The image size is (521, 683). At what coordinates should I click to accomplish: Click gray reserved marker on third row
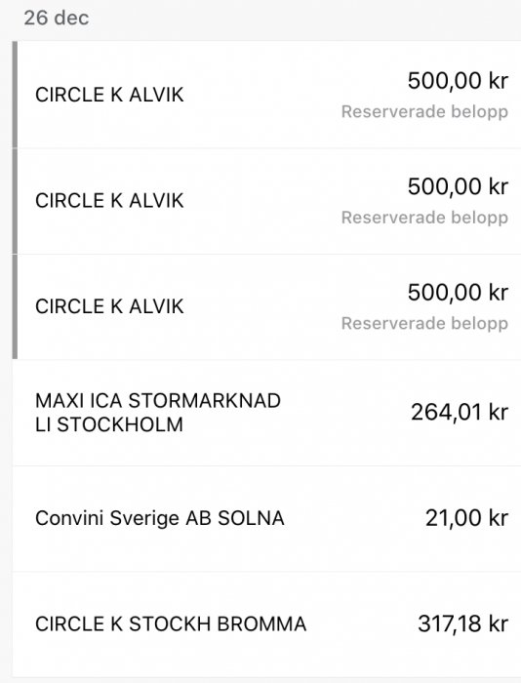[x=15, y=306]
